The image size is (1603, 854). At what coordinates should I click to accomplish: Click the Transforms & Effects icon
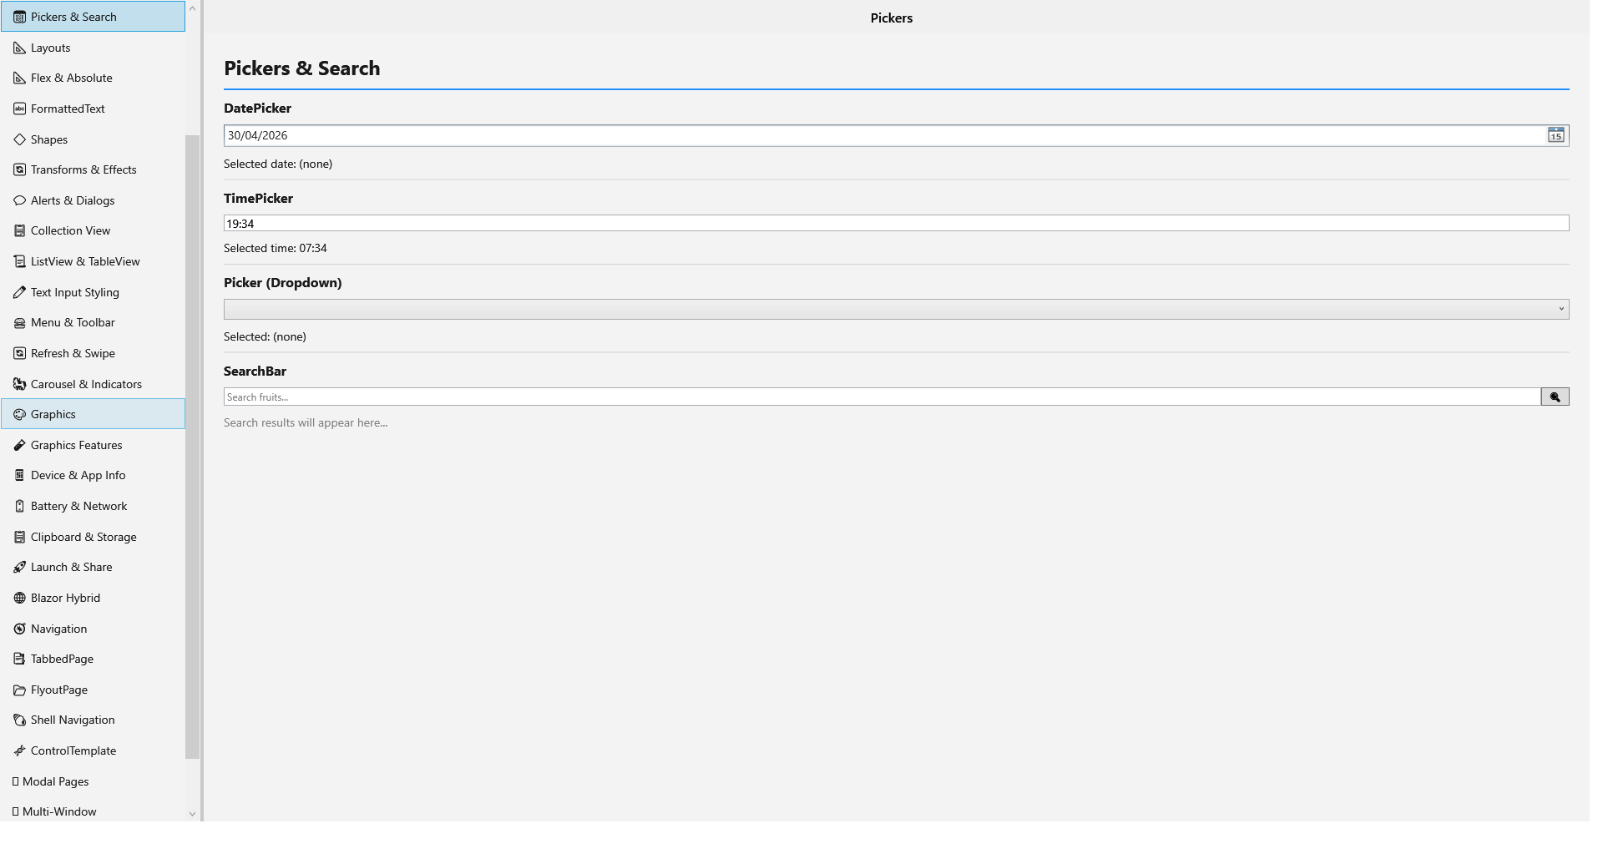[19, 169]
